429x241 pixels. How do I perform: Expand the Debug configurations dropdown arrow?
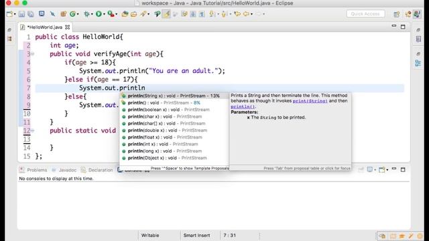92,14
